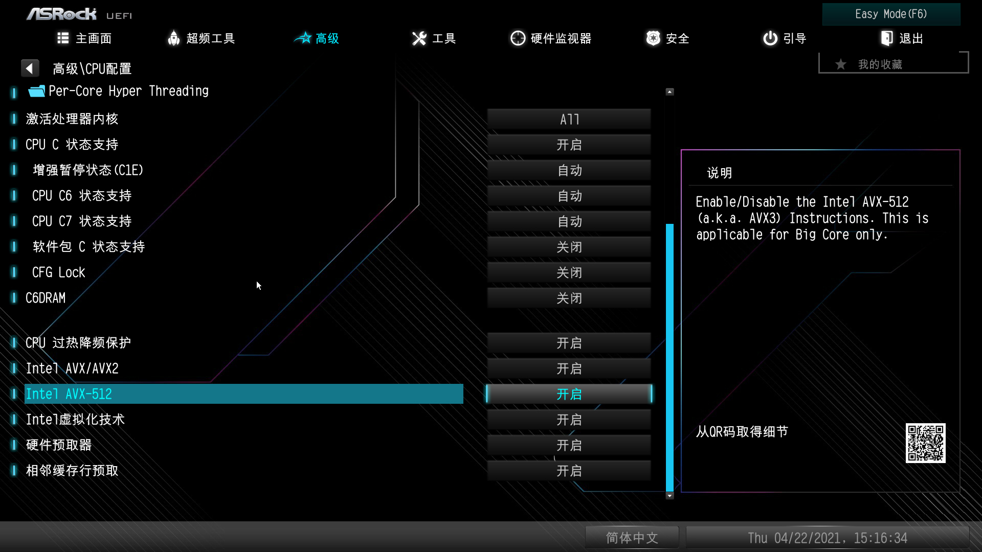Click the Easy Mode(F6) button
This screenshot has width=982, height=552.
point(891,14)
